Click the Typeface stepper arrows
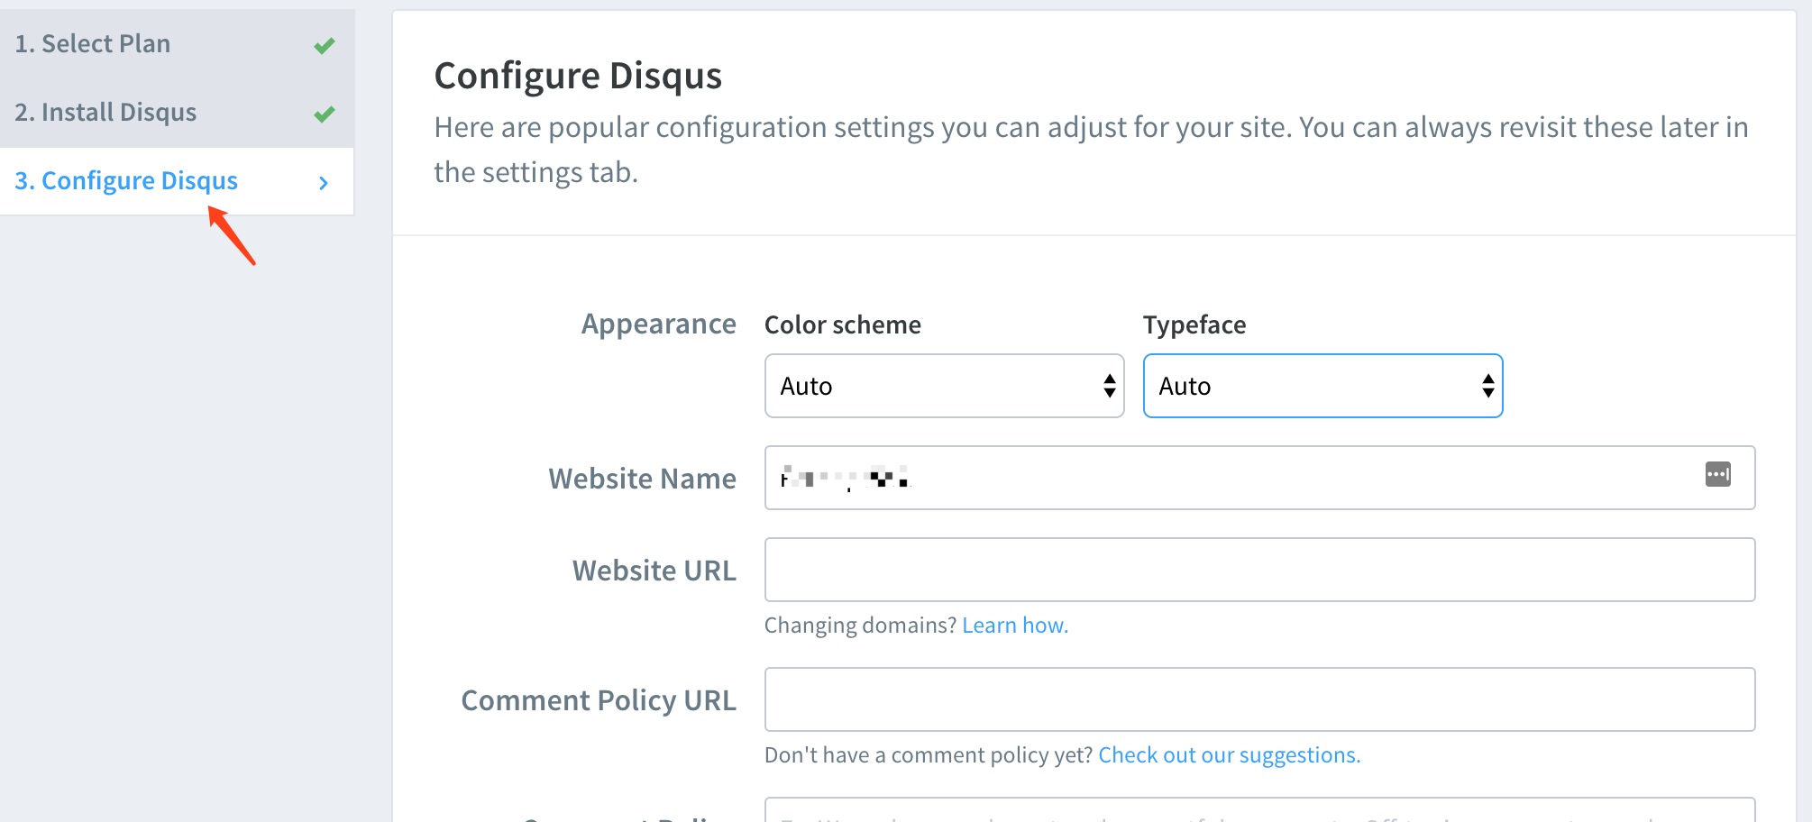The width and height of the screenshot is (1812, 822). click(x=1488, y=387)
